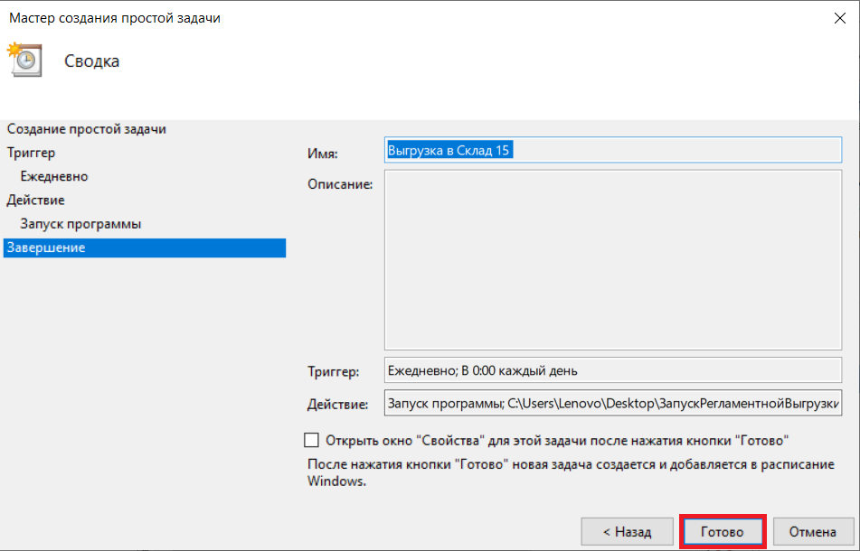Go back with the Назад button
Viewport: 860px width, 551px height.
click(627, 531)
